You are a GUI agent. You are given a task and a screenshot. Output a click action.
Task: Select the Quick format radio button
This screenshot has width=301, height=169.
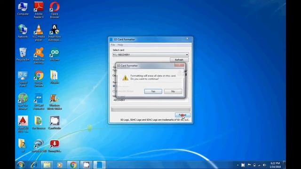(x=114, y=86)
